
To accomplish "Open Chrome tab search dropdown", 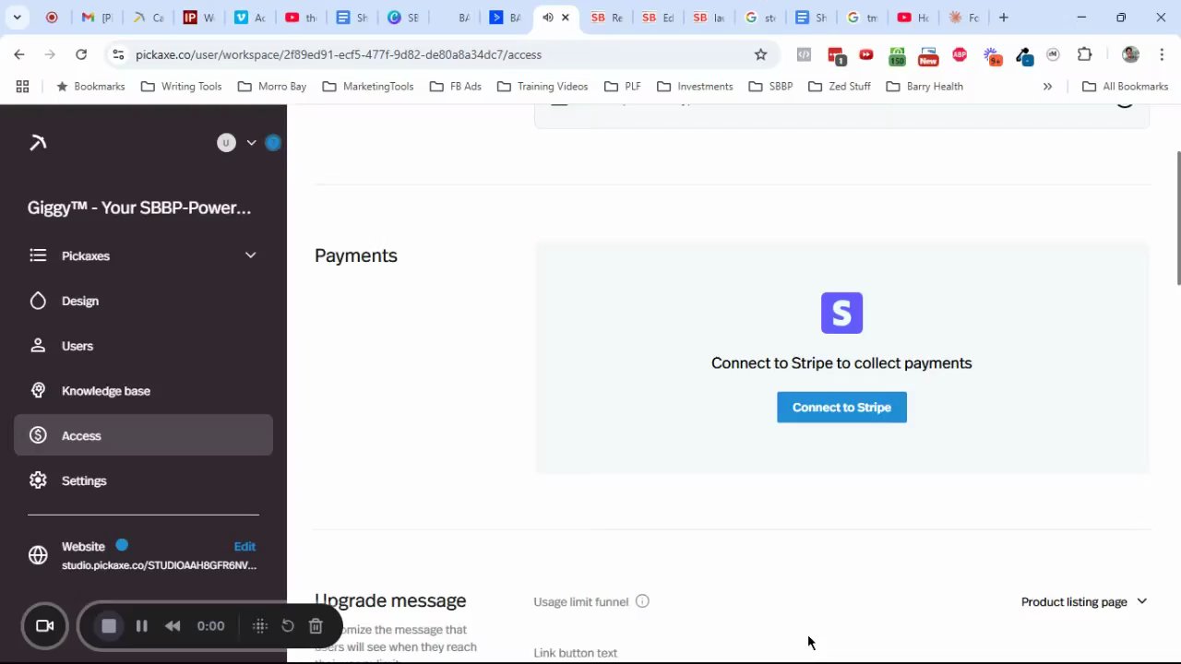I will pyautogui.click(x=17, y=18).
